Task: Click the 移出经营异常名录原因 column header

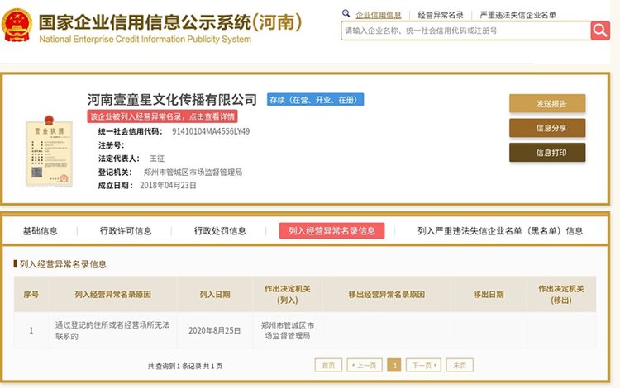Action: (386, 295)
